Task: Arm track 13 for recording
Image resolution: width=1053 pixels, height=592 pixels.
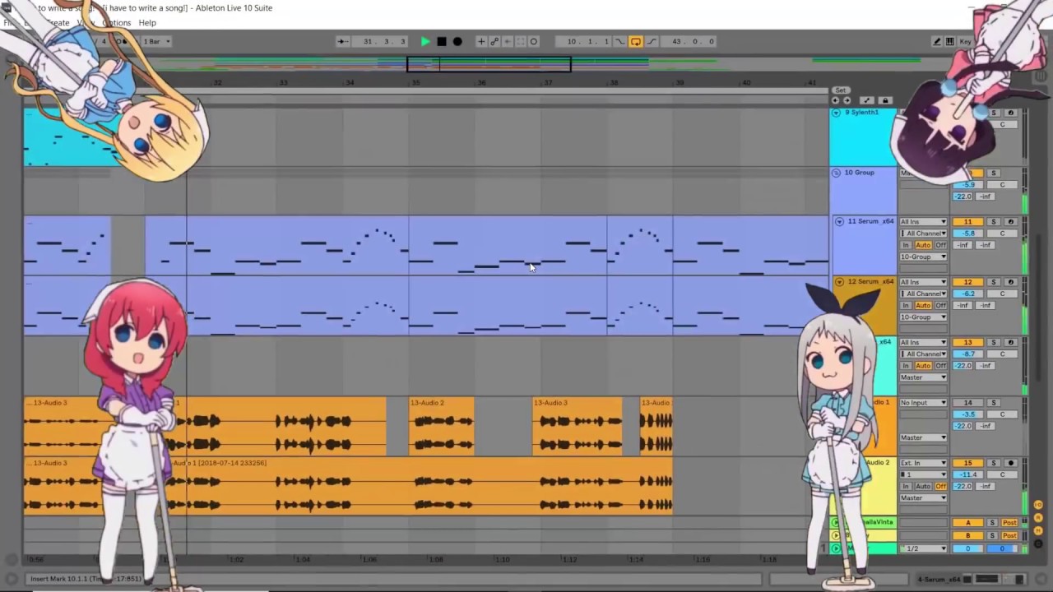Action: tap(1011, 342)
